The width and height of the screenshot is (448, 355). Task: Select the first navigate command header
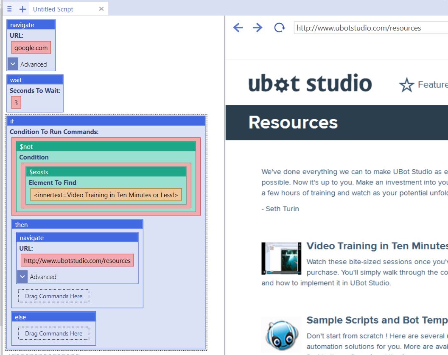point(31,25)
